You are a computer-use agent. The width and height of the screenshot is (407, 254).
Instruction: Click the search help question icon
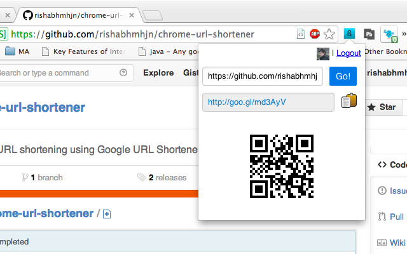pos(123,73)
